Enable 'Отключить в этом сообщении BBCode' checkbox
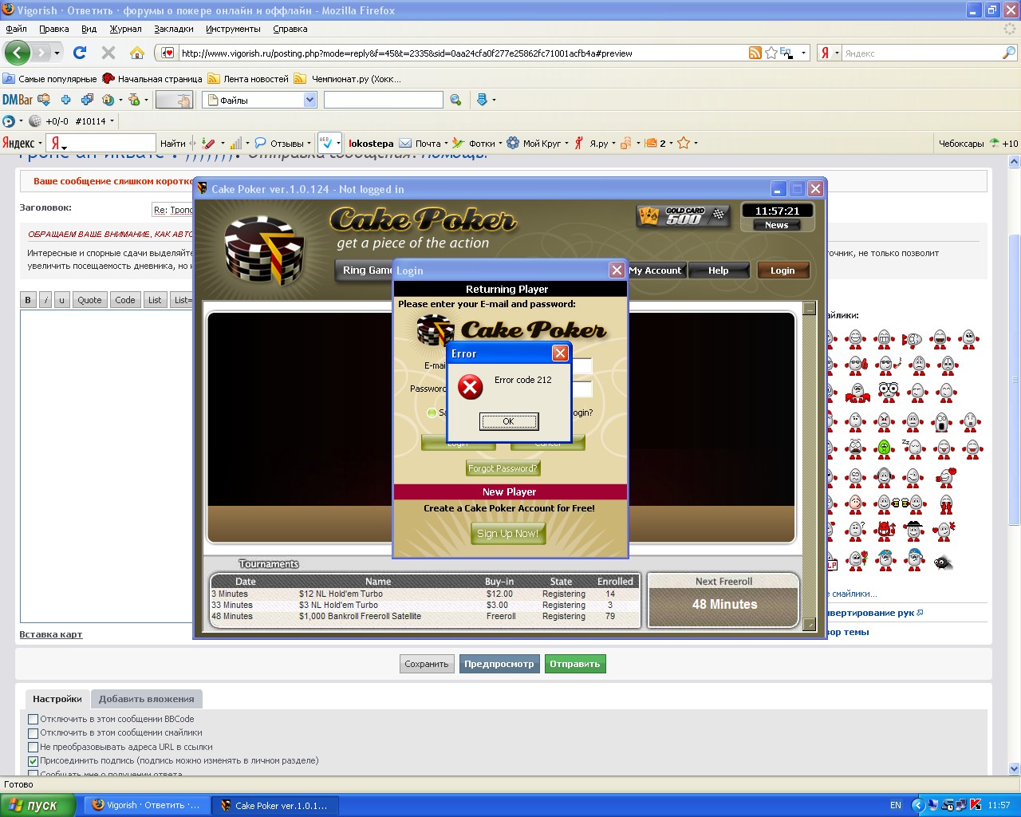This screenshot has width=1021, height=817. click(34, 719)
